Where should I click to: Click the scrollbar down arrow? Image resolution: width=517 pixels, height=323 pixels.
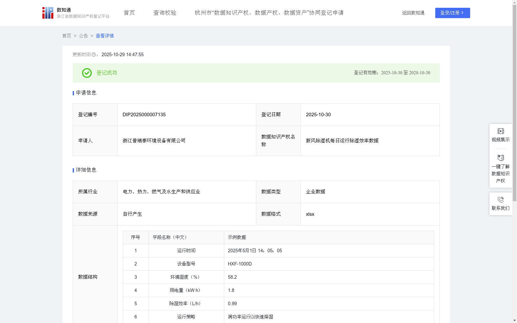tap(514, 320)
